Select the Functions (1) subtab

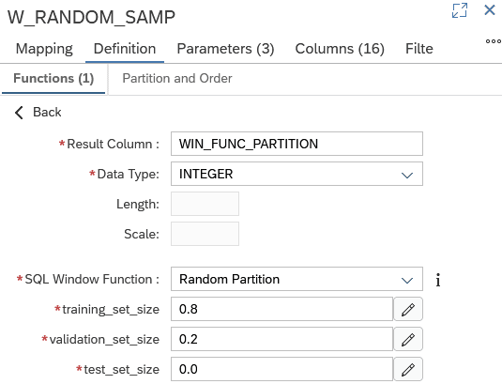tap(53, 79)
